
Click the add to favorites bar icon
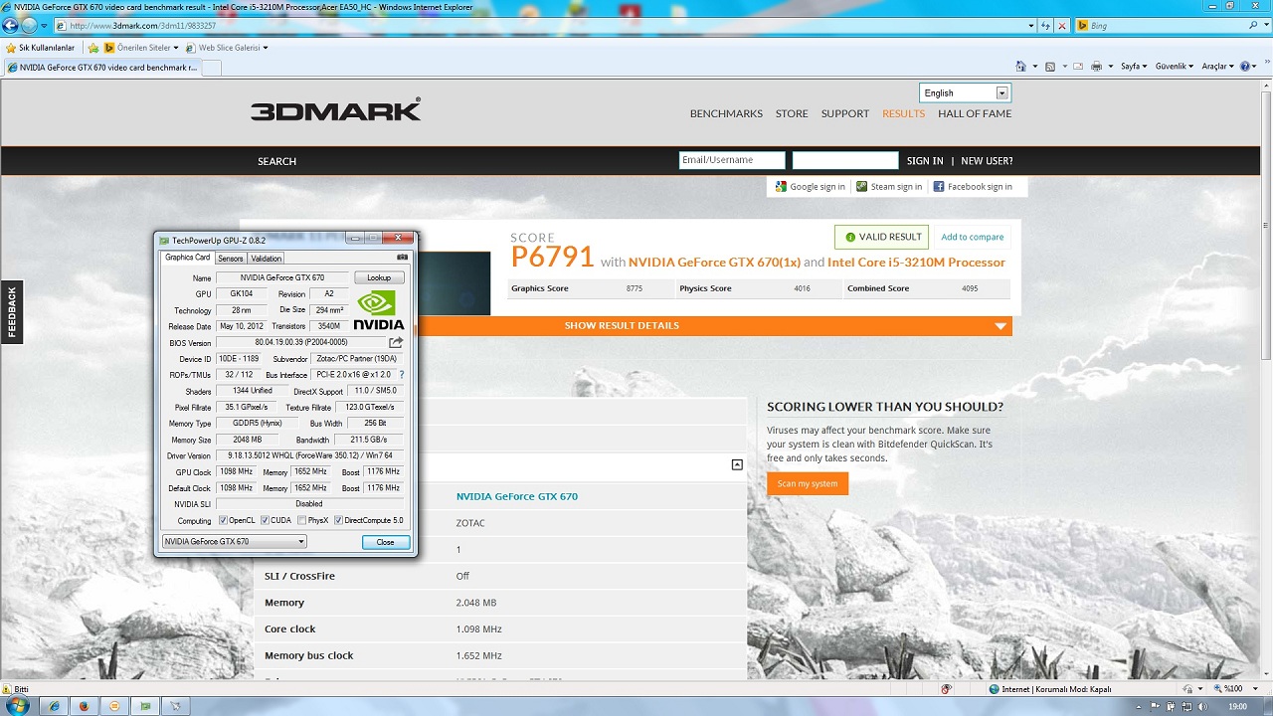pyautogui.click(x=93, y=48)
